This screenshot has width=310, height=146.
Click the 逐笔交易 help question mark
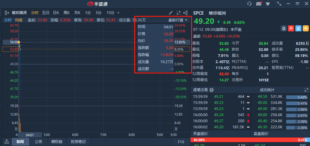[212, 90]
